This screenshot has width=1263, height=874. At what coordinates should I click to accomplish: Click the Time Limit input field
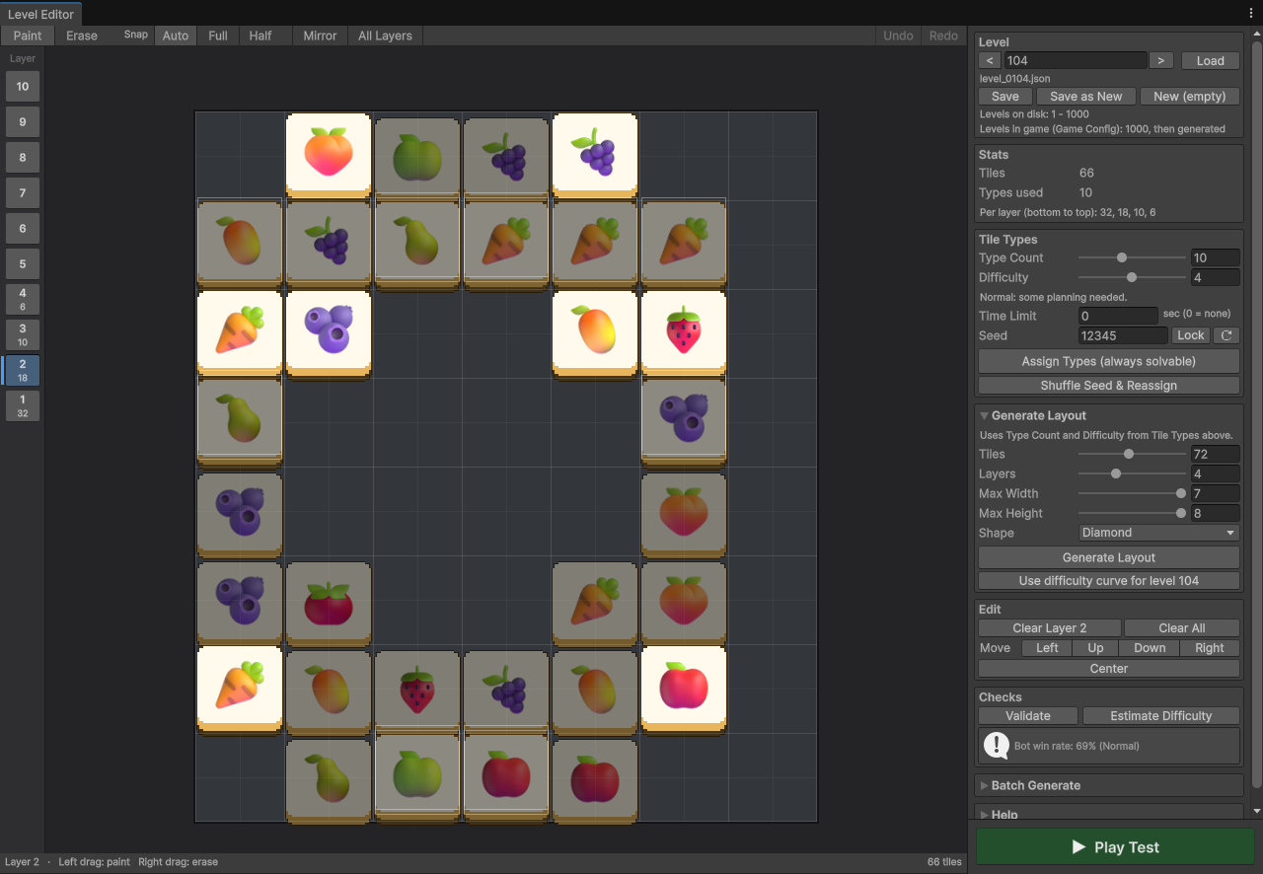pos(1118,316)
